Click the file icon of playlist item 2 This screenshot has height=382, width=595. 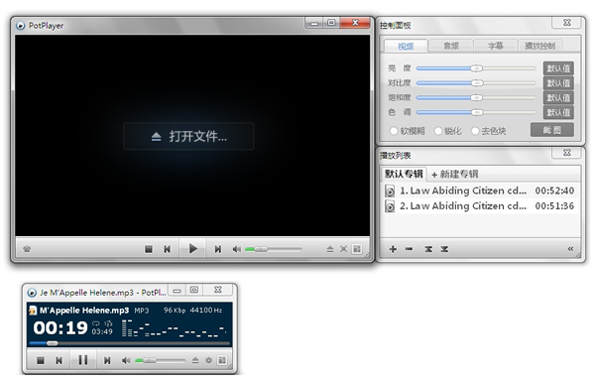[390, 206]
